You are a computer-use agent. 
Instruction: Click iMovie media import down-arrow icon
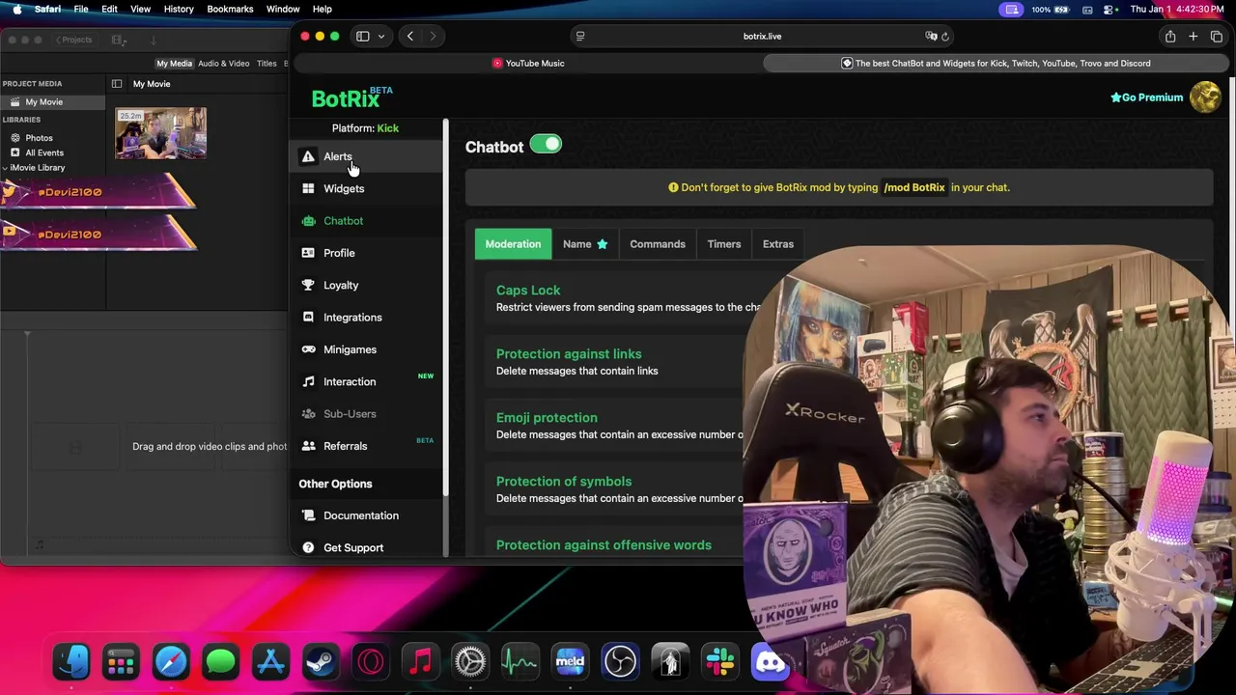tap(153, 40)
